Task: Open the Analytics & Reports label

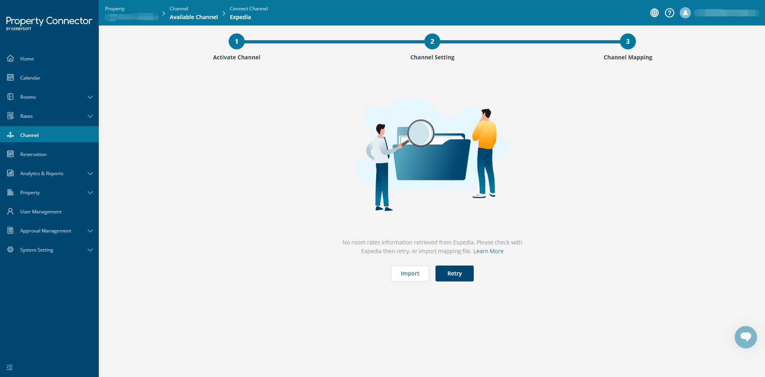Action: tap(42, 174)
